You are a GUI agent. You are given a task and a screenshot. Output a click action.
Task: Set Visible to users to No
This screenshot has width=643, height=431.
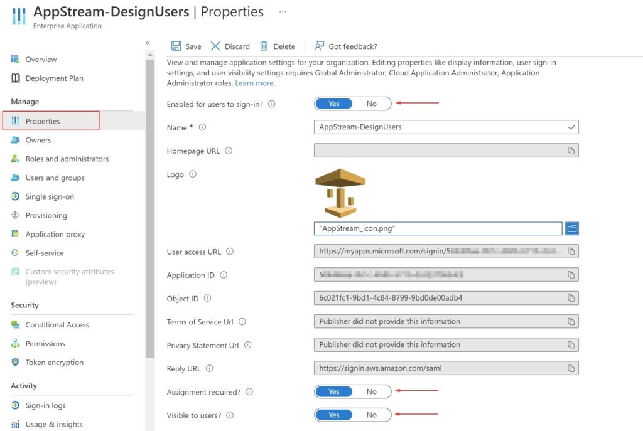[372, 415]
